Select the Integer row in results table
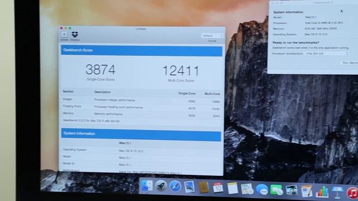358x201 pixels. pyautogui.click(x=142, y=100)
